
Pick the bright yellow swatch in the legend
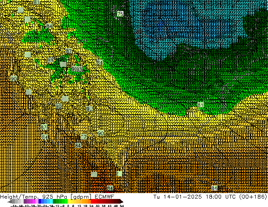coord(69,202)
